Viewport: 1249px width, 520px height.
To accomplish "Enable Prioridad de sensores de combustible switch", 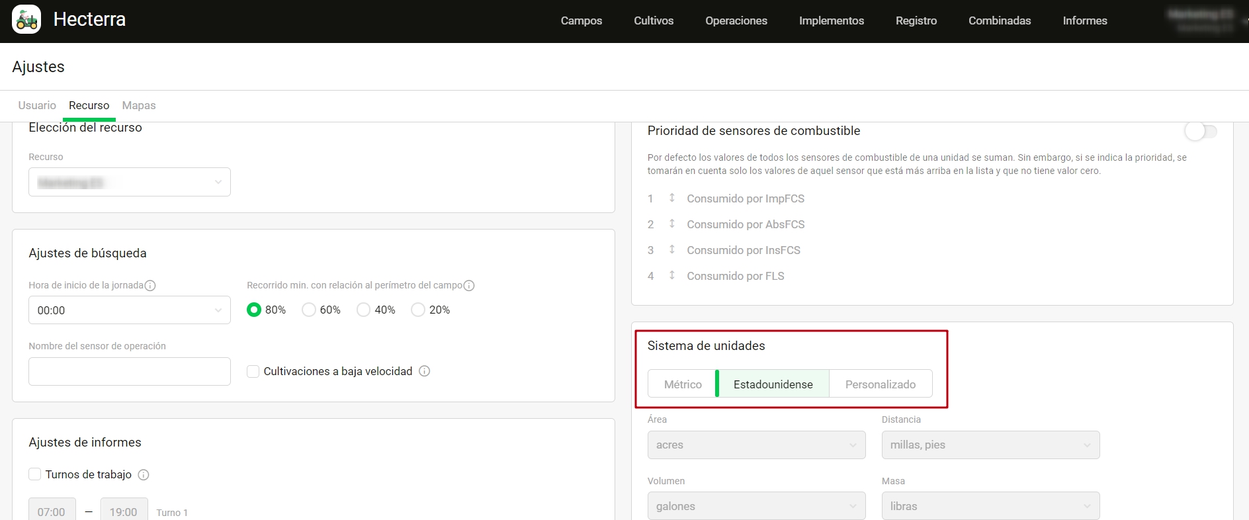I will point(1200,131).
